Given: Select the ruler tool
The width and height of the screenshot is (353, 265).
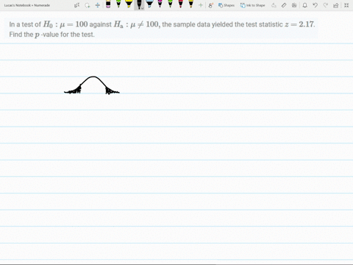Looking at the screenshot, I should [x=284, y=5].
